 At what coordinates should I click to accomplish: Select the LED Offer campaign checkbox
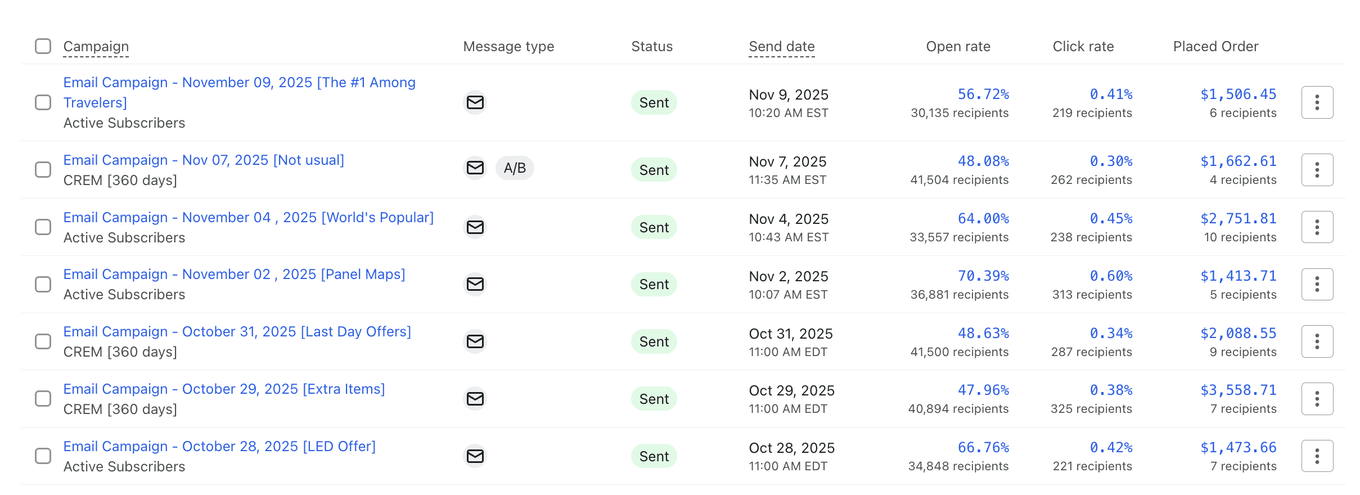[x=43, y=456]
